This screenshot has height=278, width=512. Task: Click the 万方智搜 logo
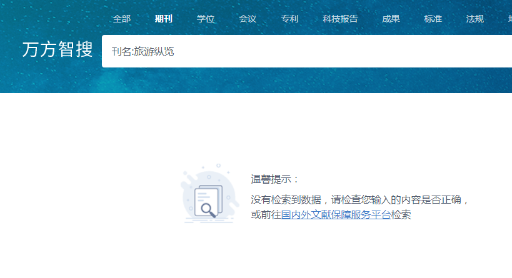click(57, 51)
